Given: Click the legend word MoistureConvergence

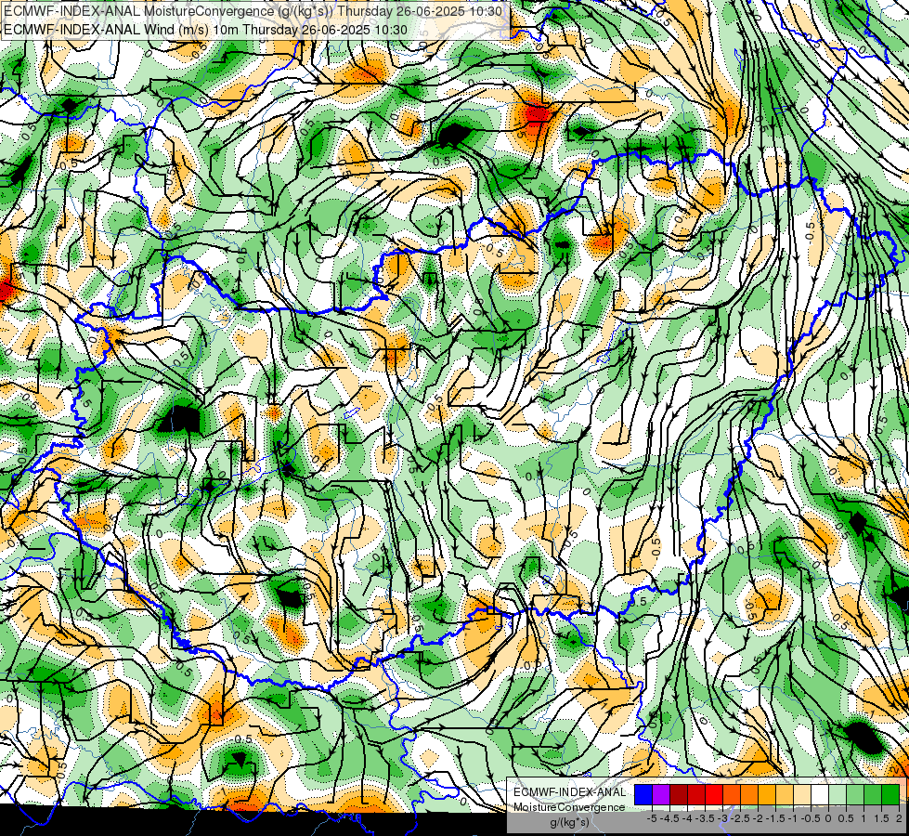Looking at the screenshot, I should (569, 807).
